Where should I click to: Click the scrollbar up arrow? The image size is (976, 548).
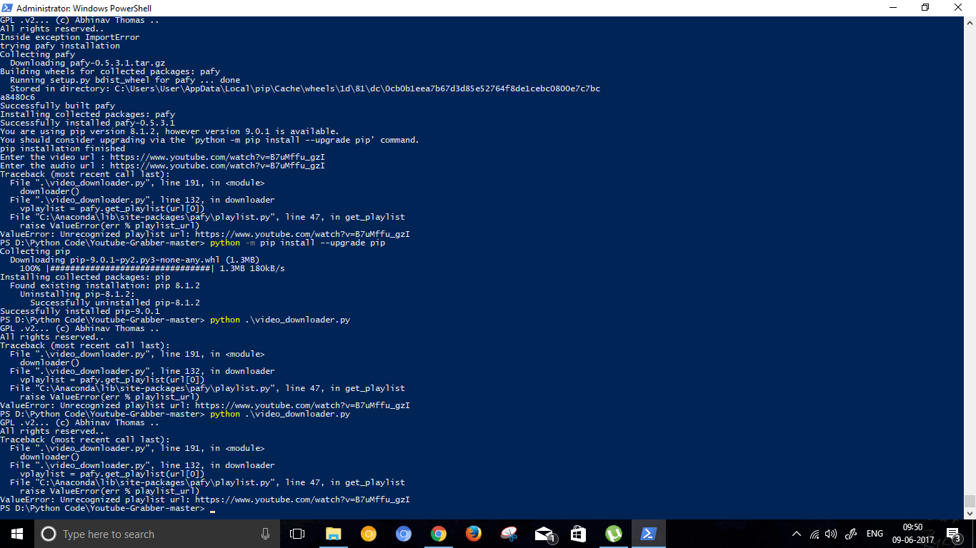pos(970,23)
